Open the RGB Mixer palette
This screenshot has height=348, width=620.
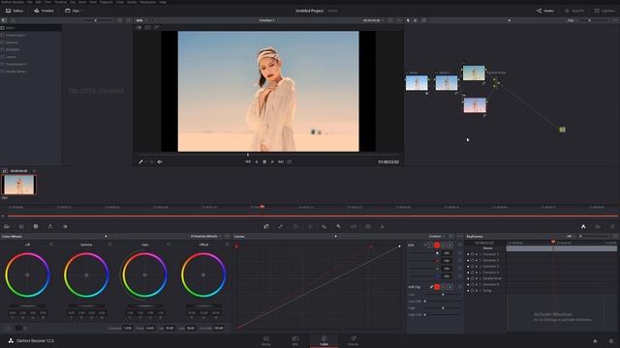pos(50,226)
